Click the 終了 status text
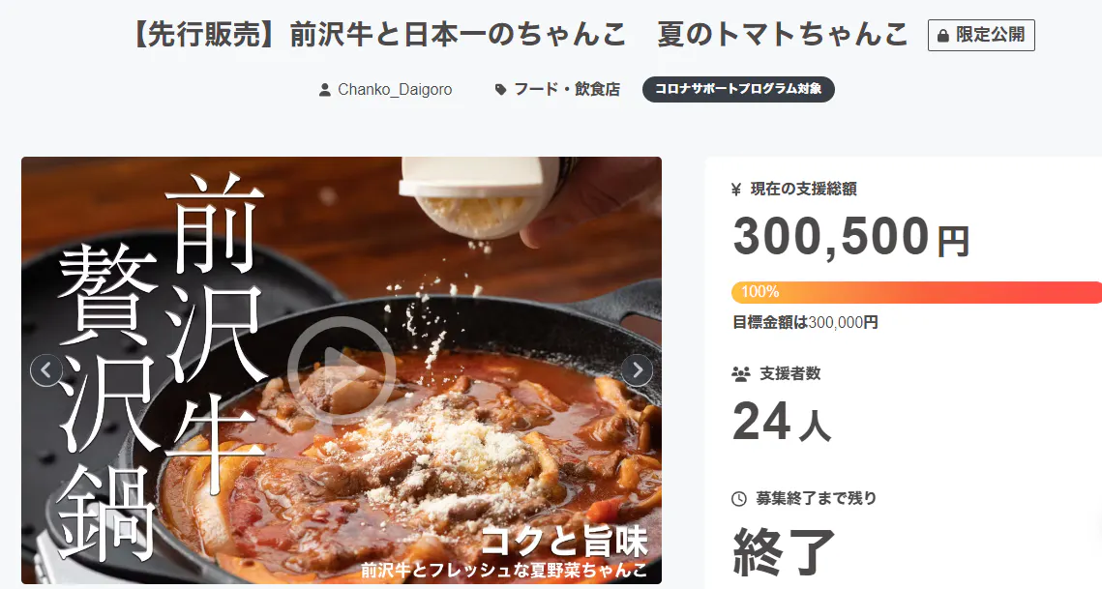1102x589 pixels. click(x=784, y=552)
